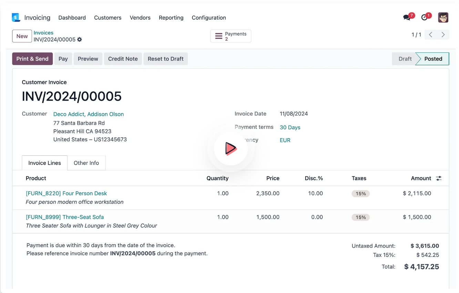Click the Price column header
The width and height of the screenshot is (459, 293).
273,178
